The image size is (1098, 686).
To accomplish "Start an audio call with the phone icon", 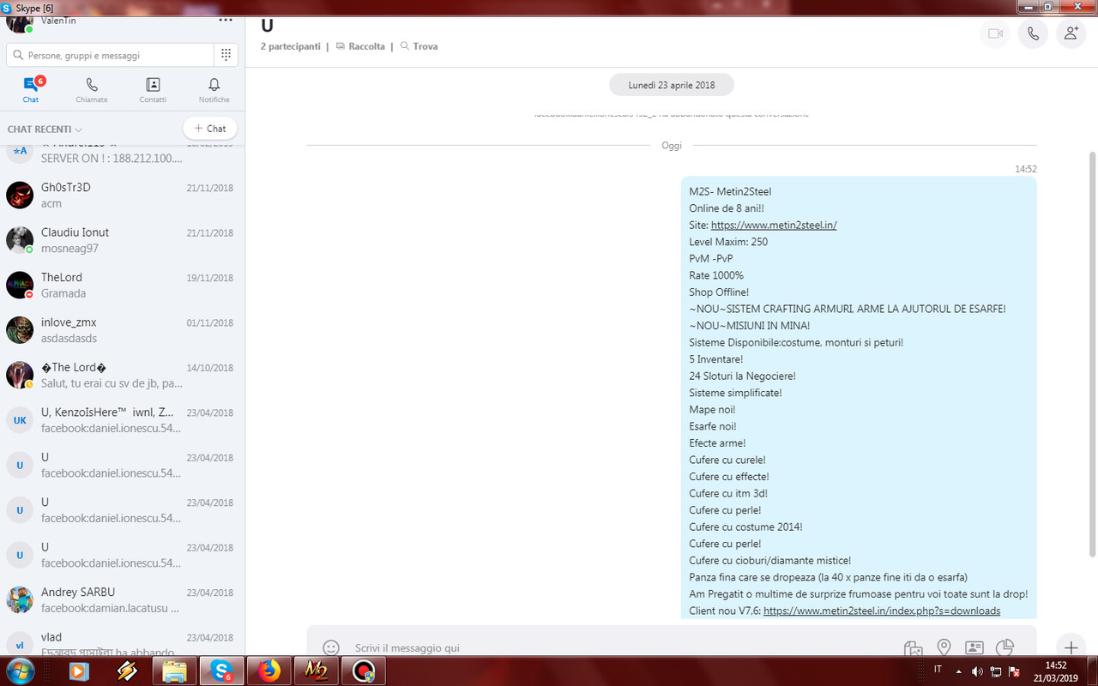I will coord(1033,34).
